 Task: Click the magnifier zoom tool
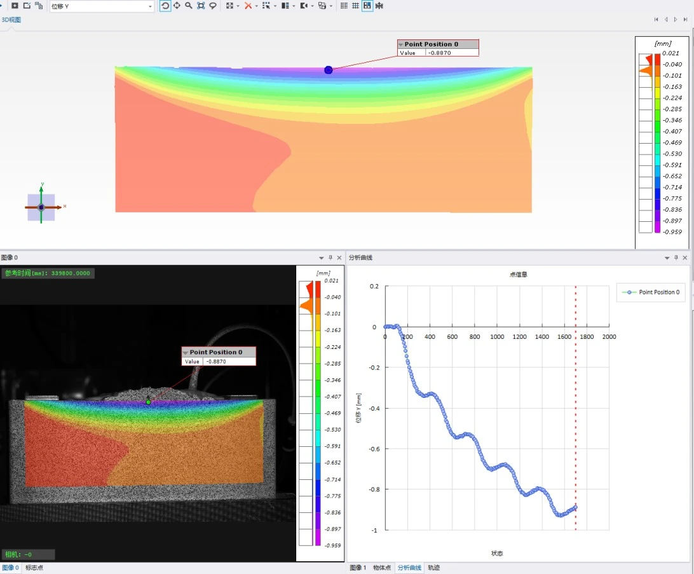pos(189,6)
